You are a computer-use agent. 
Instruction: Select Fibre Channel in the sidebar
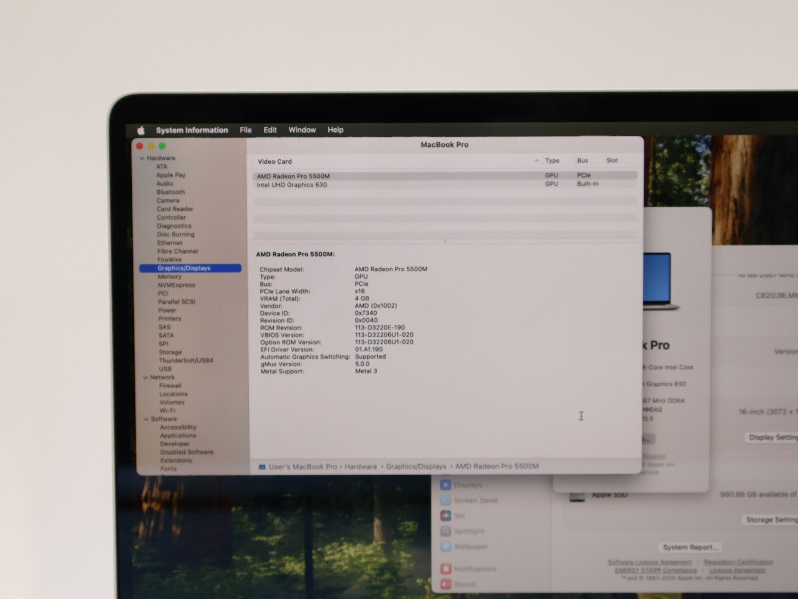click(x=178, y=252)
